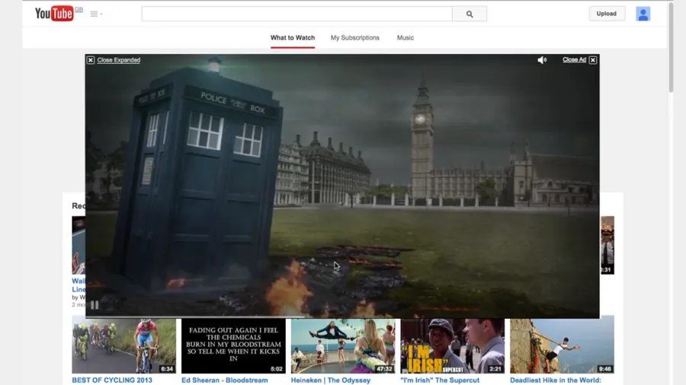686x385 pixels.
Task: Click the YouTube logo
Action: click(54, 14)
